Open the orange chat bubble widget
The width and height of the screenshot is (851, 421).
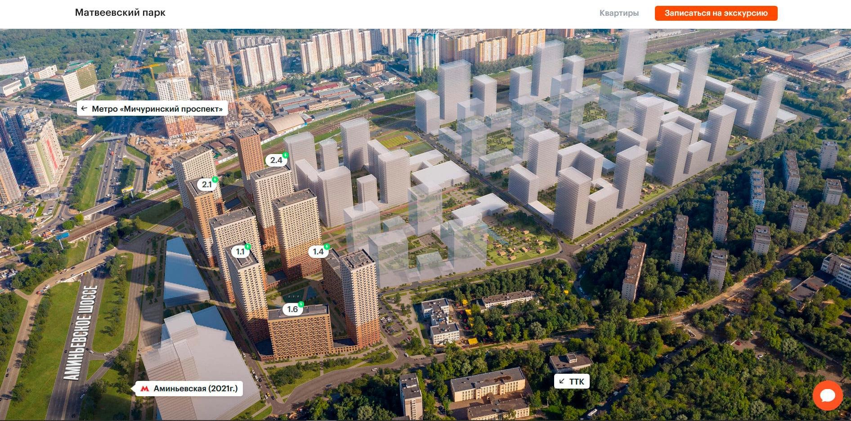click(827, 395)
